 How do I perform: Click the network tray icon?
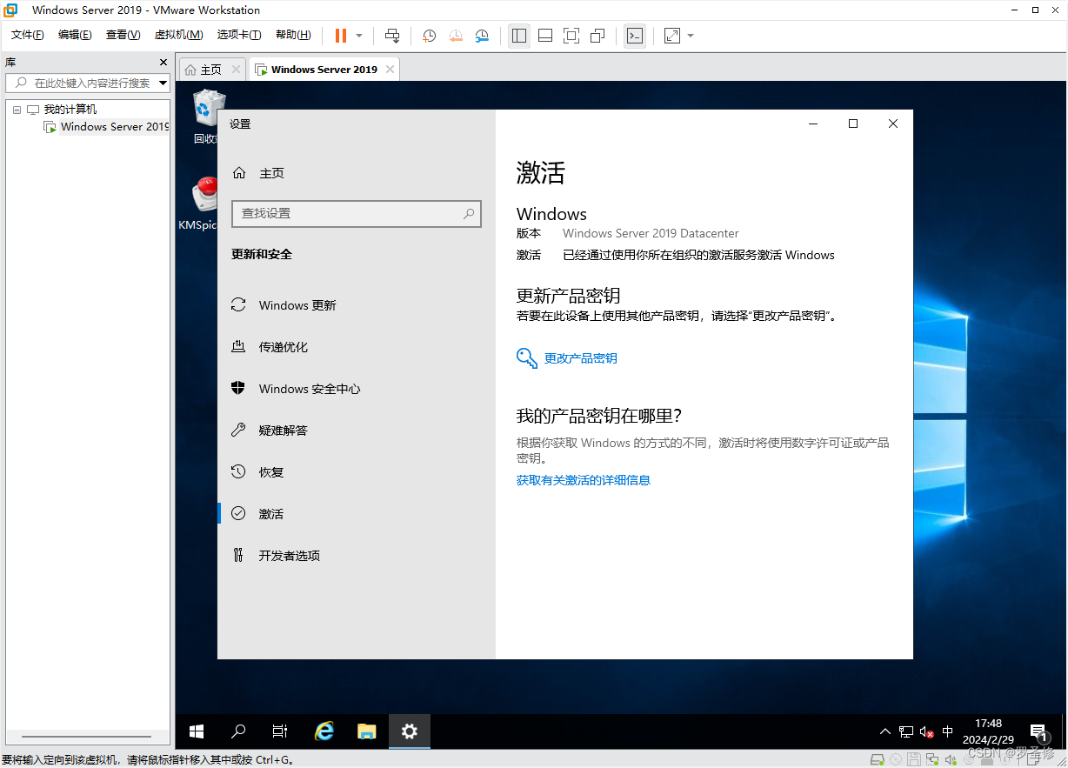906,731
